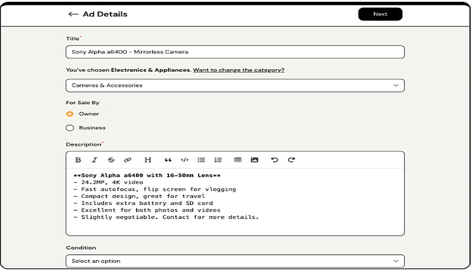Click the 'Sony Alpha a6400 with 16-50mm Lens' heading line
Viewport: 473px width, 271px height.
[147, 176]
